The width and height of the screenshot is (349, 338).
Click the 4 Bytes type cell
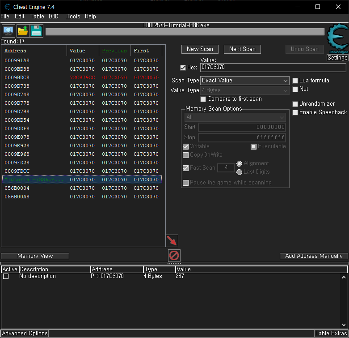click(153, 276)
